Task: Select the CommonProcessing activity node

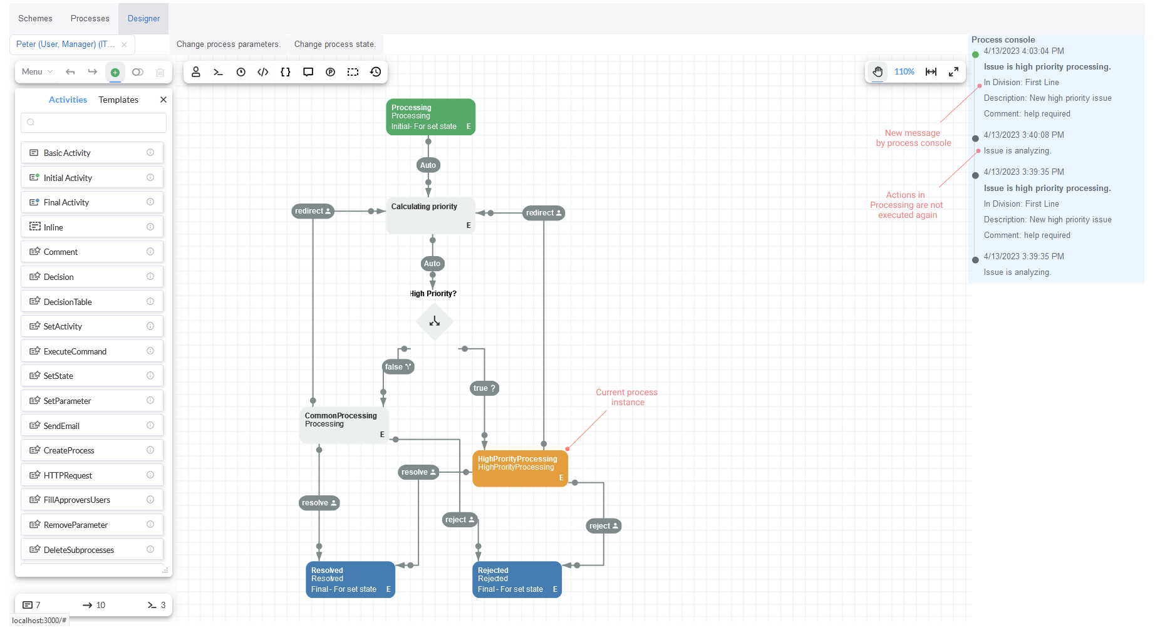Action: 344,425
